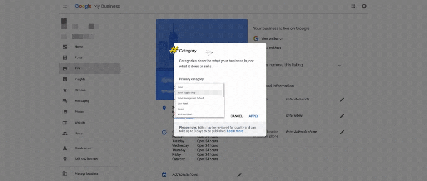Click the Add new location pin icon
Screen dimensions: 427x181
pyautogui.click(x=65, y=159)
